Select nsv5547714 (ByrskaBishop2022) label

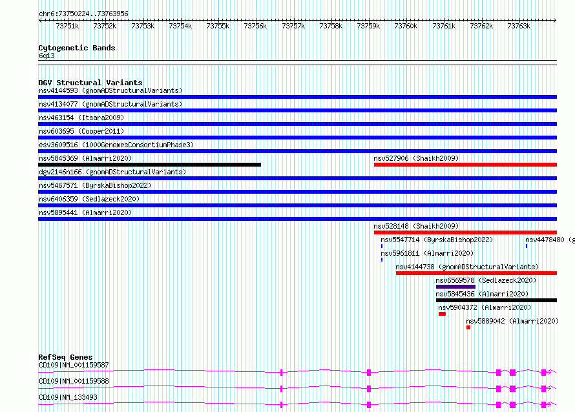click(437, 240)
